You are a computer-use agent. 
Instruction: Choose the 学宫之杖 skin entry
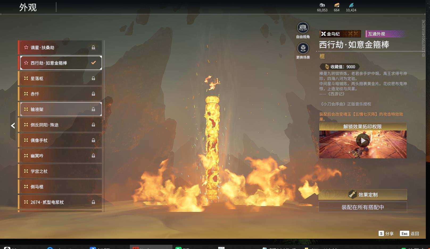(x=60, y=171)
